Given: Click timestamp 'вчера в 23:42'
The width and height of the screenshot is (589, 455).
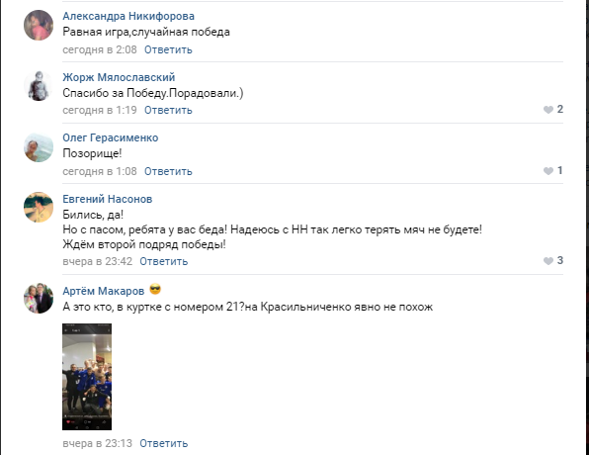Looking at the screenshot, I should (97, 261).
